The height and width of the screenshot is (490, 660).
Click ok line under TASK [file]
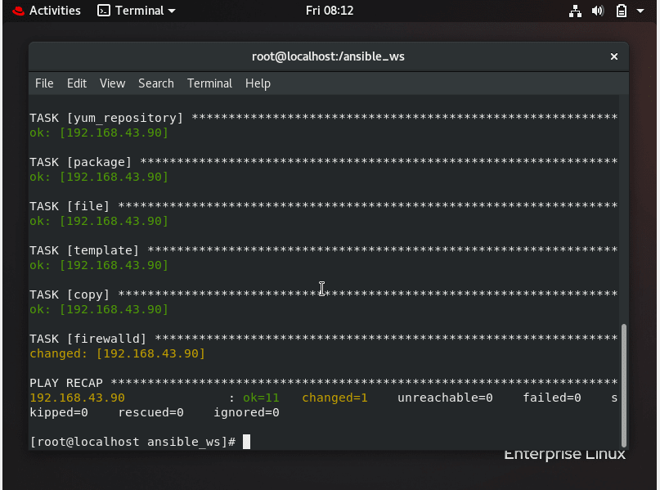coord(99,221)
